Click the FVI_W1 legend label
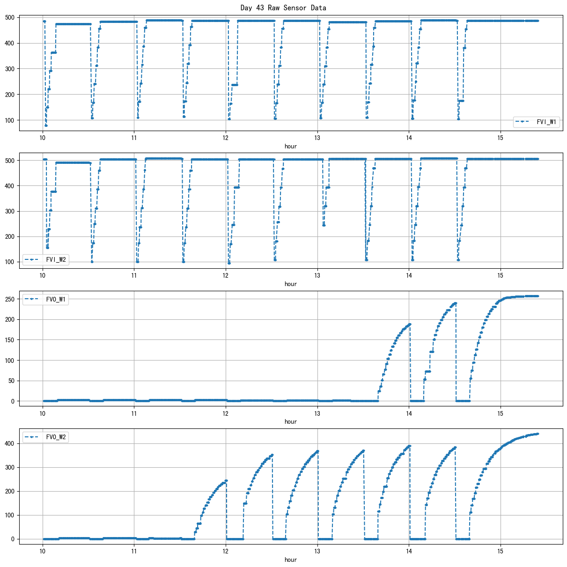Image resolution: width=567 pixels, height=567 pixels. click(x=546, y=122)
